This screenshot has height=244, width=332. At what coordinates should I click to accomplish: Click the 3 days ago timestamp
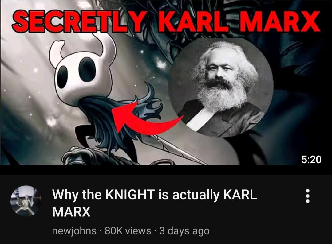184,231
